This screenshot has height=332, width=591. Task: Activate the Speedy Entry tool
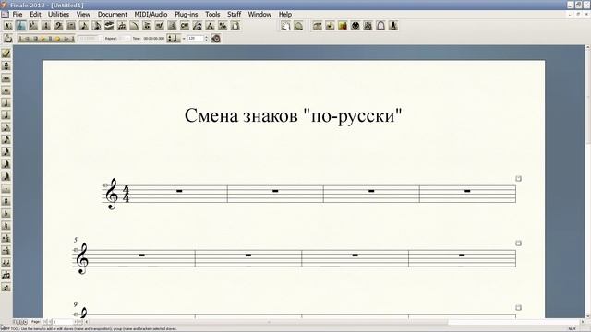96,26
